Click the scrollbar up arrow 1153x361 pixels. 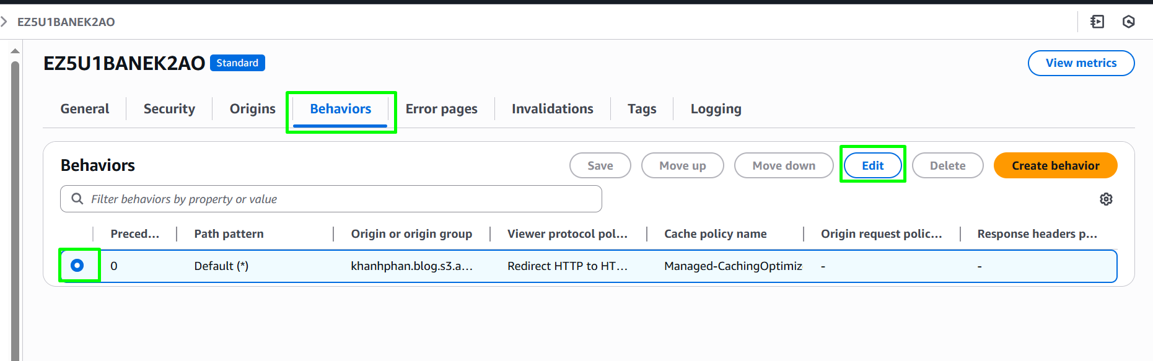pos(15,51)
